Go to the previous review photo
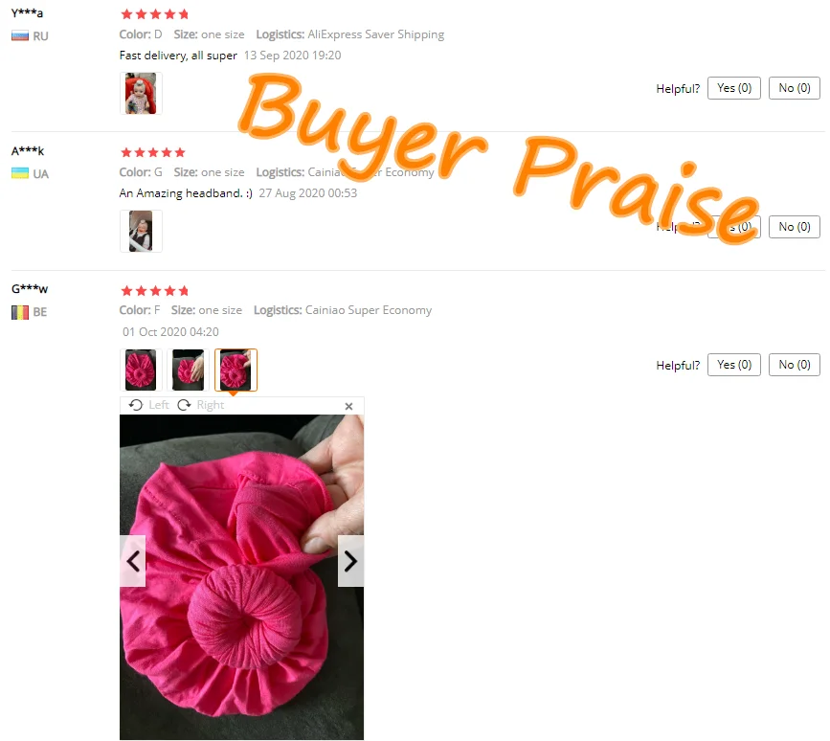The height and width of the screenshot is (741, 830). [132, 561]
